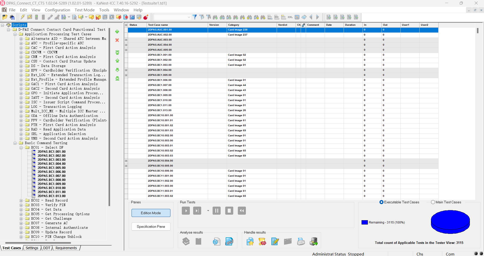Click the Specification Pane button
The height and width of the screenshot is (256, 484).
pyautogui.click(x=151, y=227)
